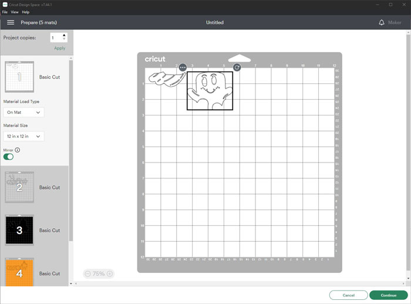Select the mat 1 thumbnail

(x=19, y=77)
